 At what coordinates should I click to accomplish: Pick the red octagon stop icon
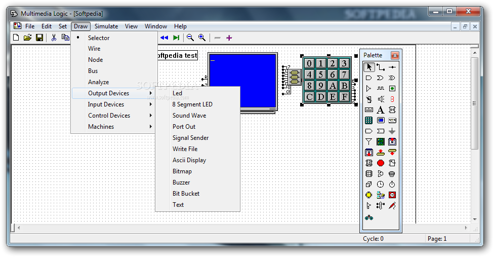coord(381,163)
